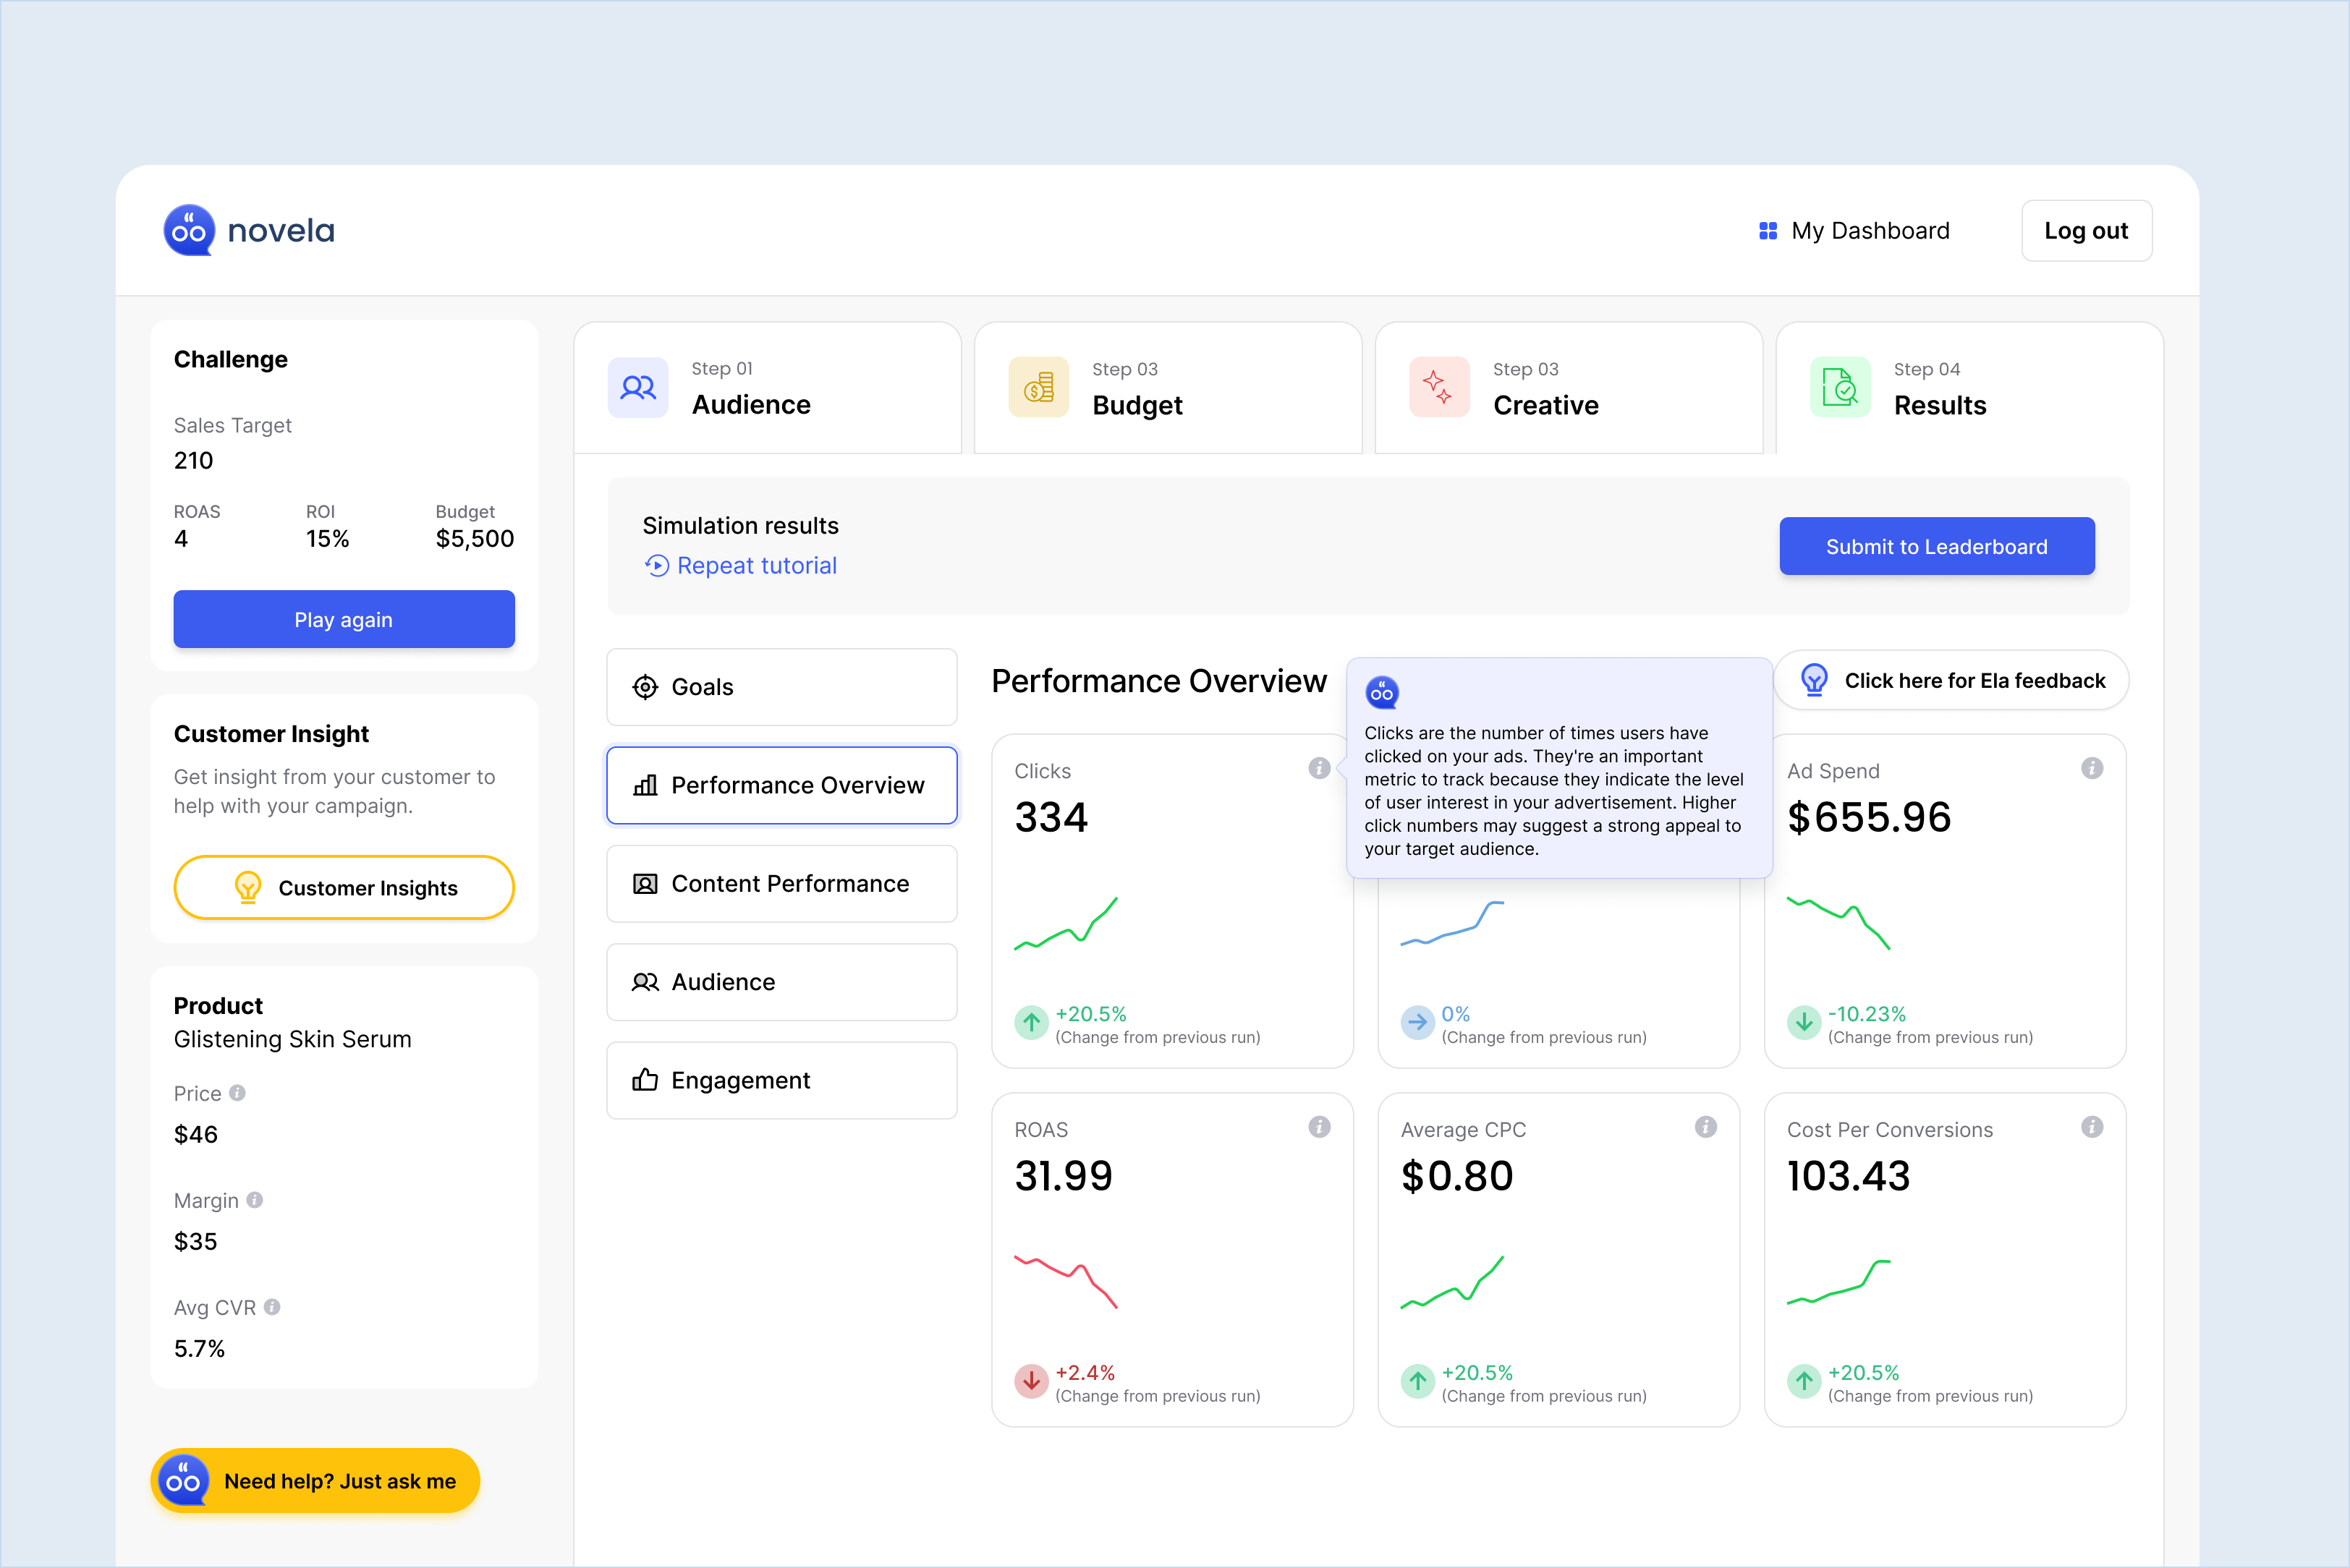
Task: Click the Results document step icon
Action: 1840,387
